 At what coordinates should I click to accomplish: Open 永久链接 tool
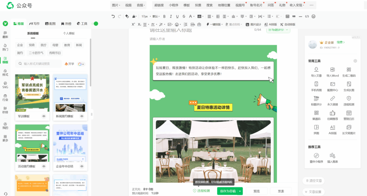click(x=333, y=101)
